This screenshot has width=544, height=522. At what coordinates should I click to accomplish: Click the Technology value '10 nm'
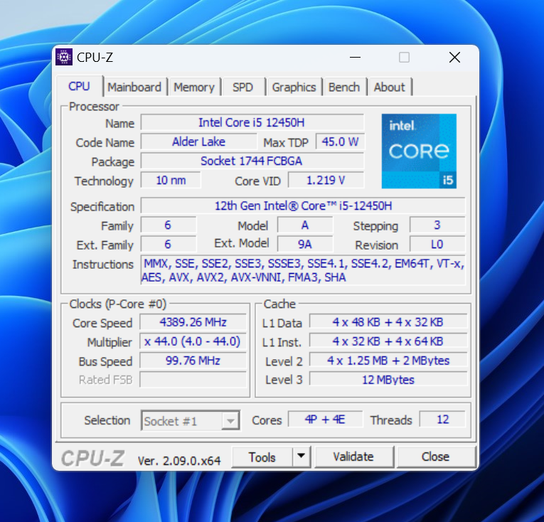click(x=171, y=180)
